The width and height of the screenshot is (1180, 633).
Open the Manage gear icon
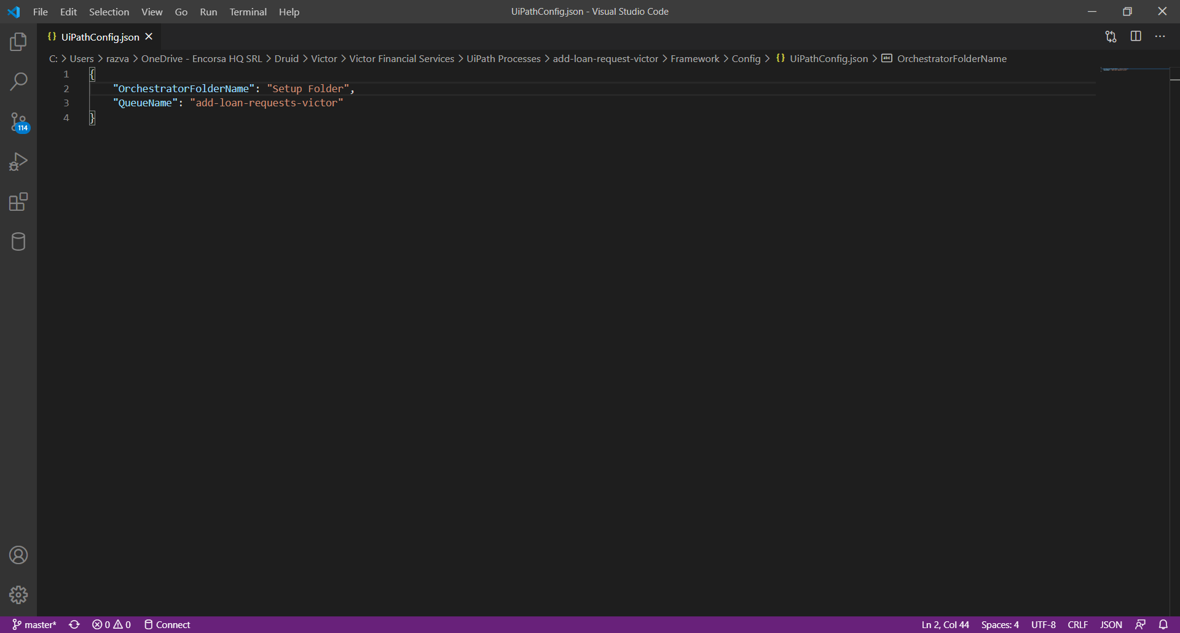coord(18,595)
